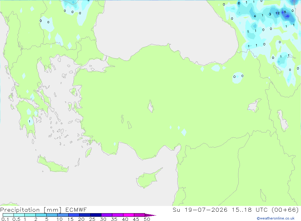Click the 'ECMWF' model label
The image size is (301, 221).
[76, 210]
